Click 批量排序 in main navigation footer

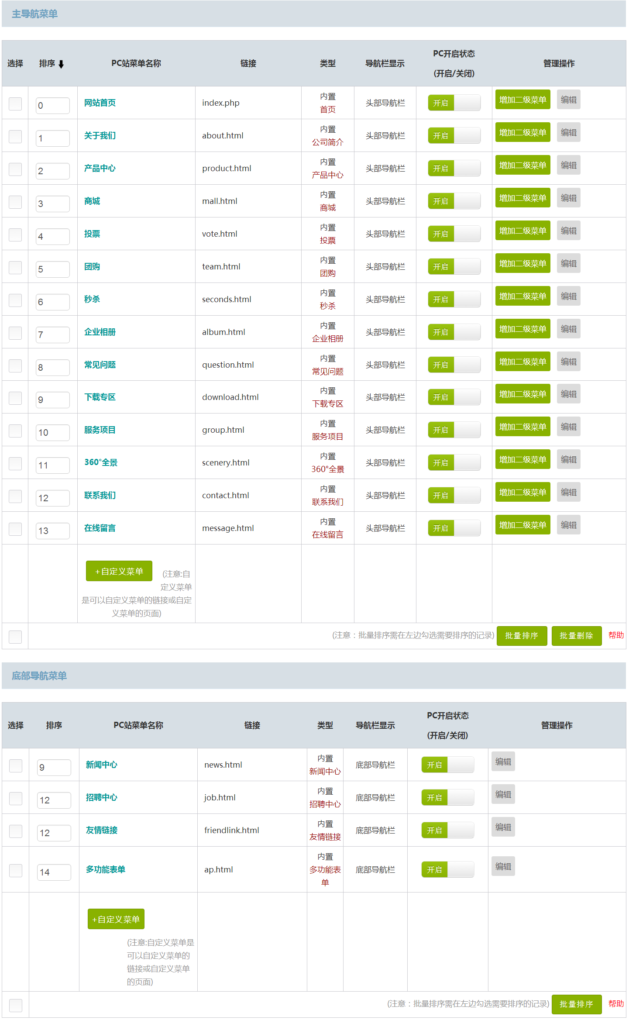[521, 636]
